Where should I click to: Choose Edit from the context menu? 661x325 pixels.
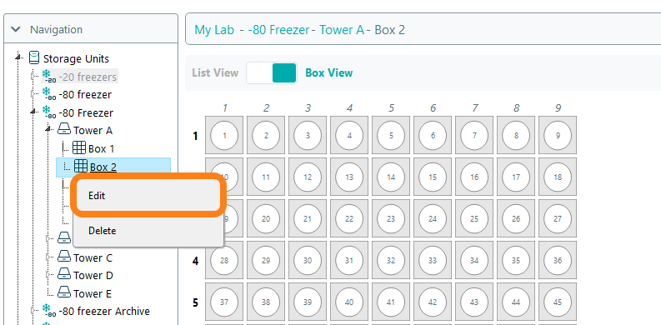point(148,195)
